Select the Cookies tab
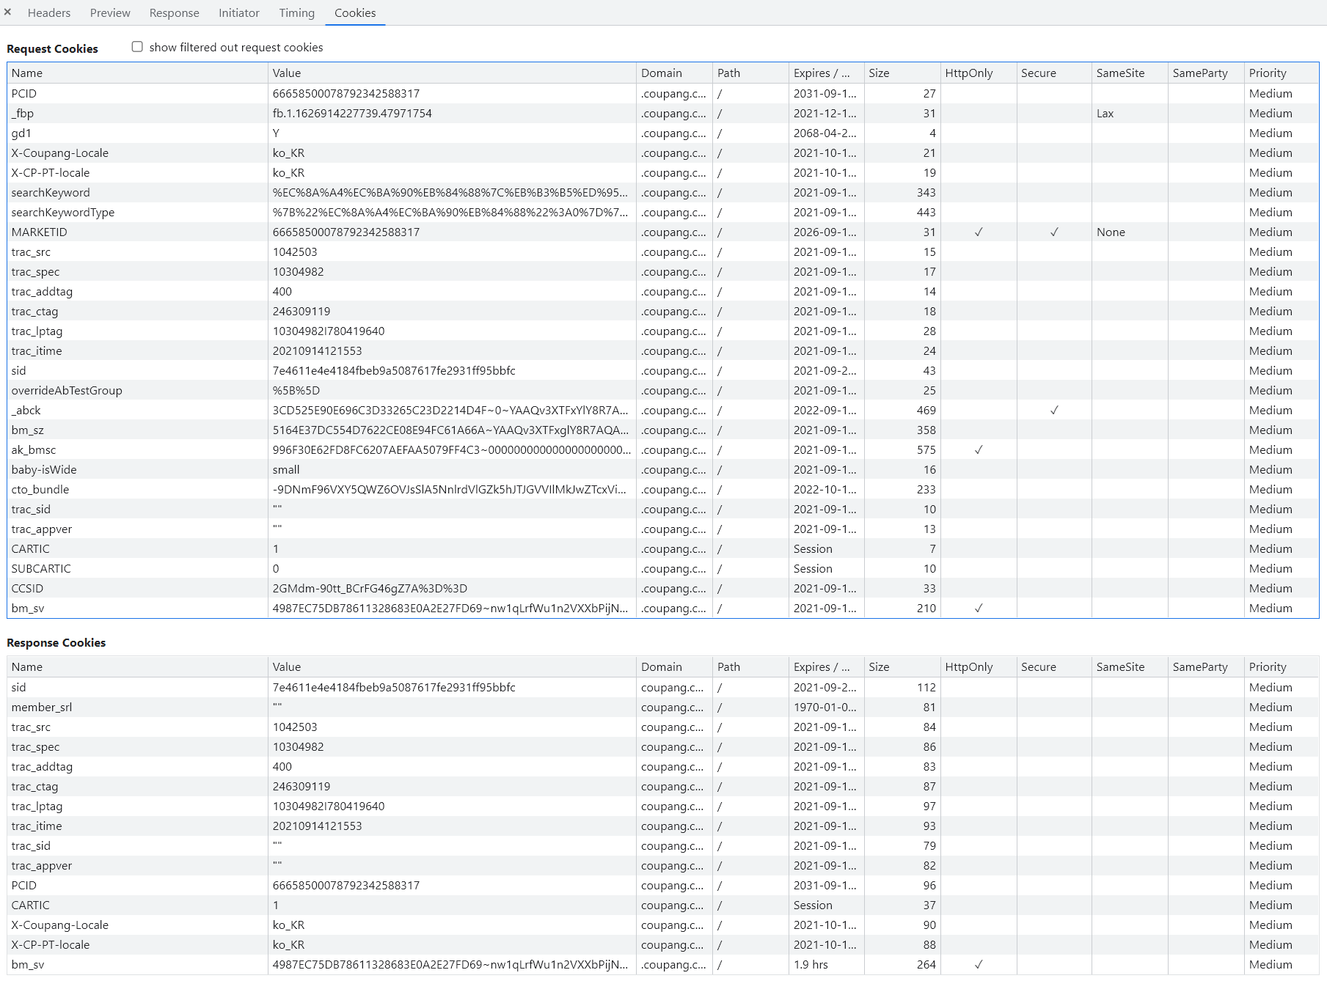 (355, 12)
